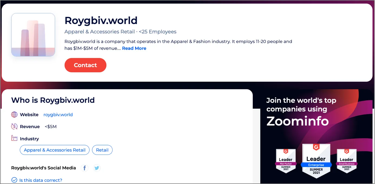This screenshot has height=184, width=375.
Task: Open Roygbiv.world's Facebook page icon
Action: 85,168
